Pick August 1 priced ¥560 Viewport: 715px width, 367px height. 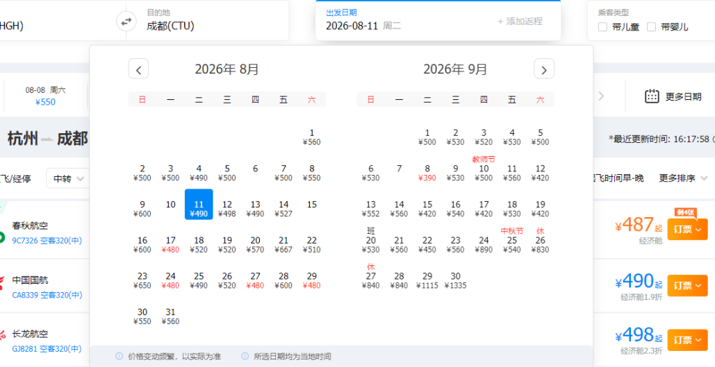click(x=312, y=137)
